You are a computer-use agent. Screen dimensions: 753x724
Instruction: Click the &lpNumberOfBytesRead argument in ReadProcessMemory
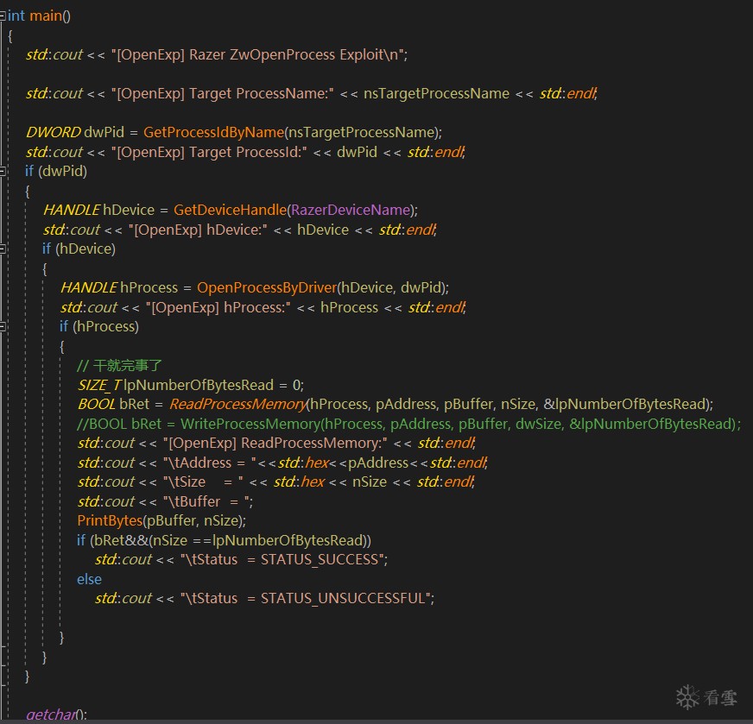tap(625, 404)
